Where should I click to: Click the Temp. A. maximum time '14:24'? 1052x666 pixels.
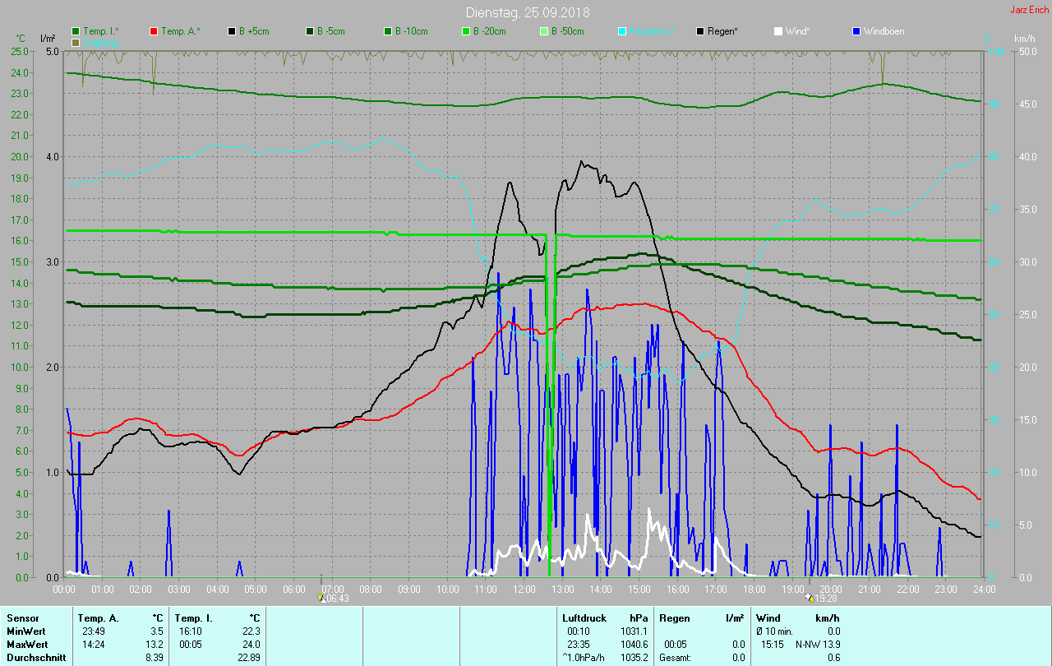click(x=93, y=644)
